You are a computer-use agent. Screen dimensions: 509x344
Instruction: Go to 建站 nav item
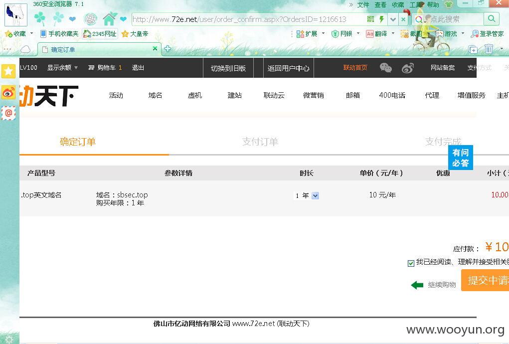pos(234,95)
